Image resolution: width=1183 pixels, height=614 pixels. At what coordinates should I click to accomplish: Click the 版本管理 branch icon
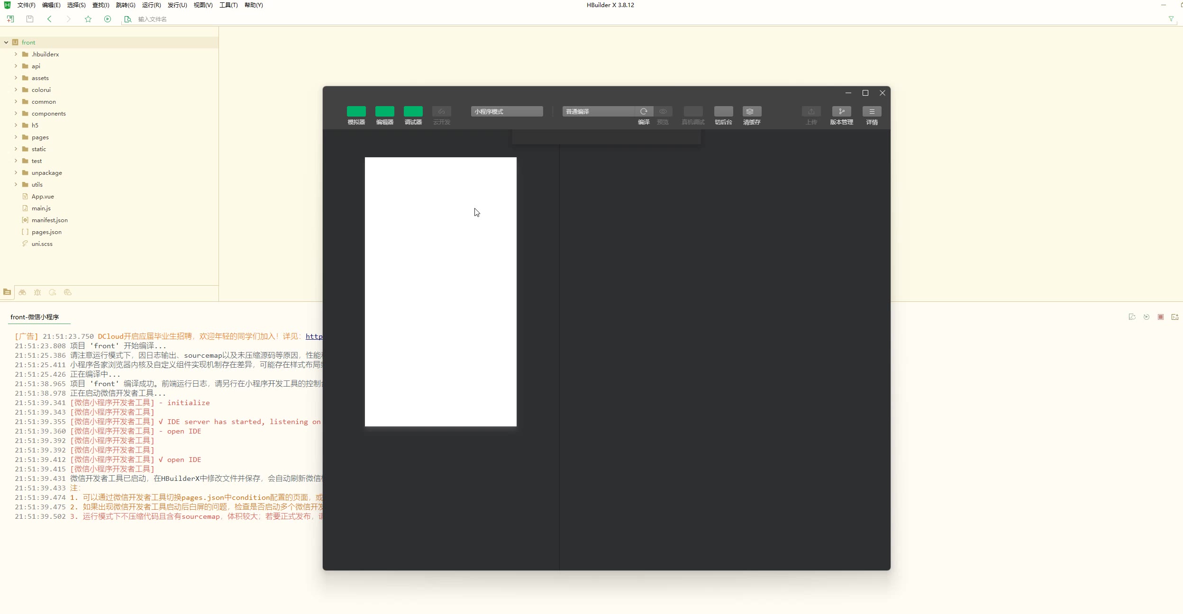point(842,111)
